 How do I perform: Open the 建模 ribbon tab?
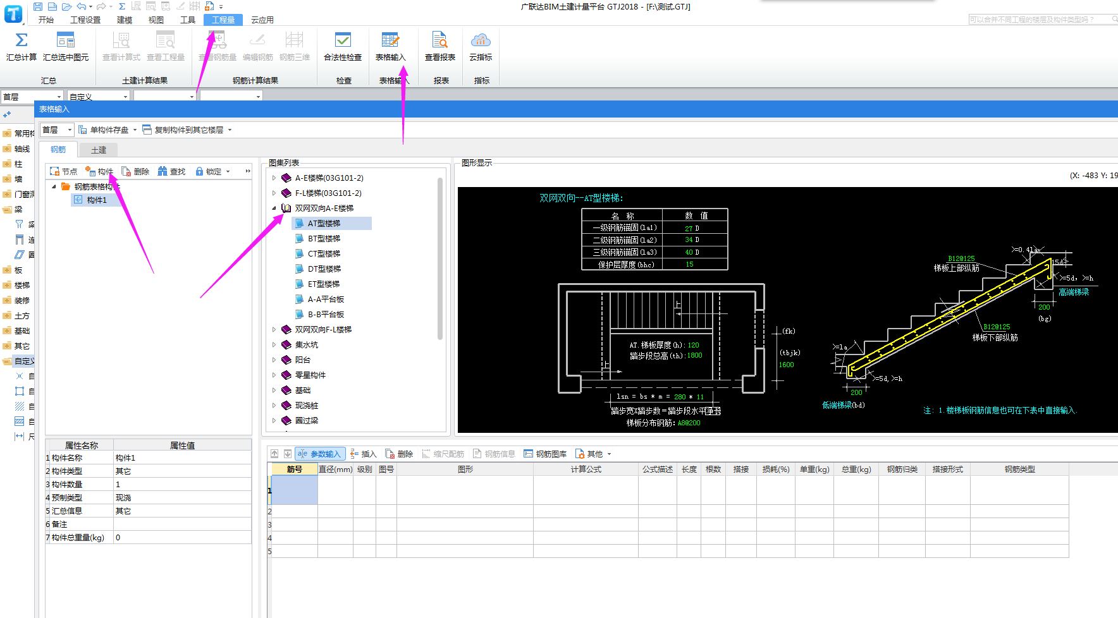click(125, 20)
